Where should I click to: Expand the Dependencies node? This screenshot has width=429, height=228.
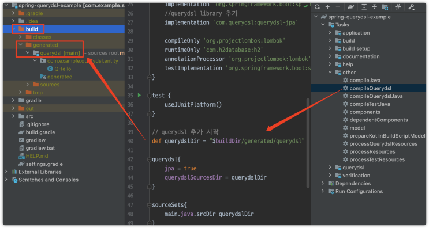323,183
